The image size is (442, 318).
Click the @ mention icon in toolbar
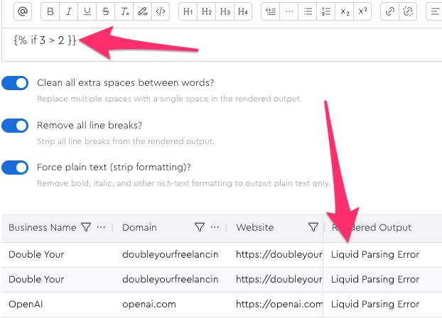23,11
